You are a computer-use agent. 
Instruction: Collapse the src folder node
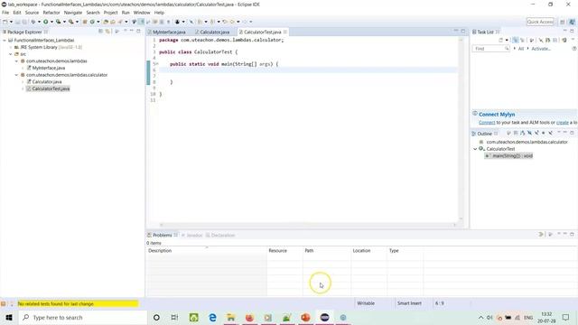click(x=11, y=54)
